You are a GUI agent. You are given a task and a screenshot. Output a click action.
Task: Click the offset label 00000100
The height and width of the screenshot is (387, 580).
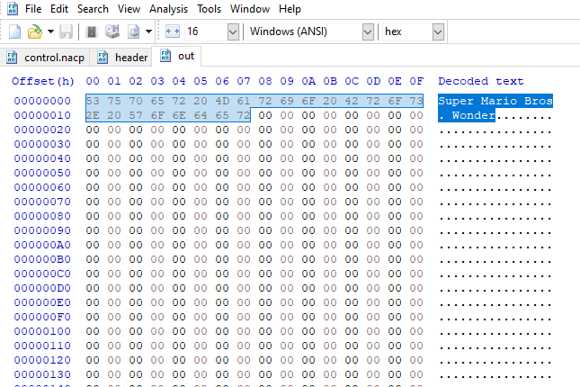(x=42, y=331)
